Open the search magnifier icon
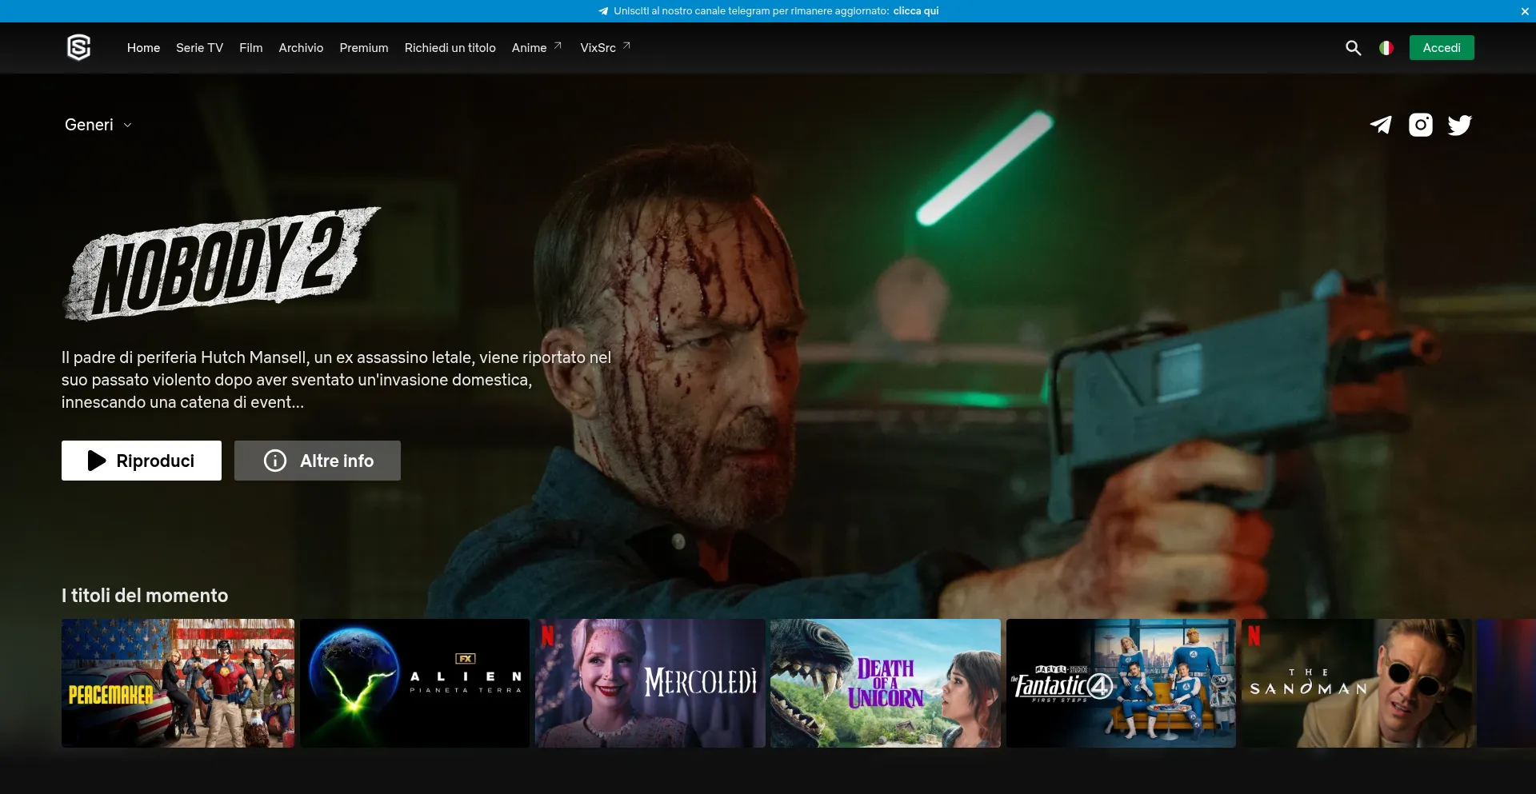 [1353, 48]
